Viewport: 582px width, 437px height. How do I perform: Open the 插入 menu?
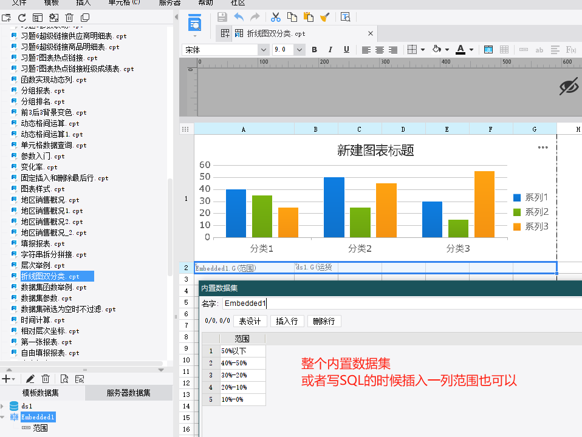click(84, 3)
